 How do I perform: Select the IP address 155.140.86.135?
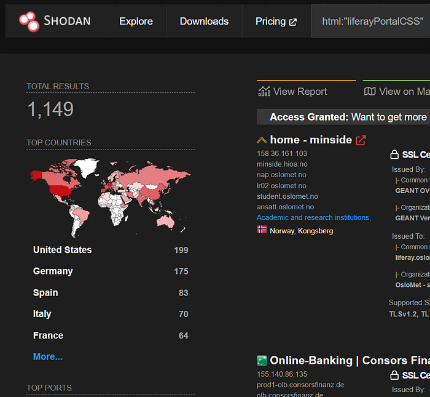point(282,374)
